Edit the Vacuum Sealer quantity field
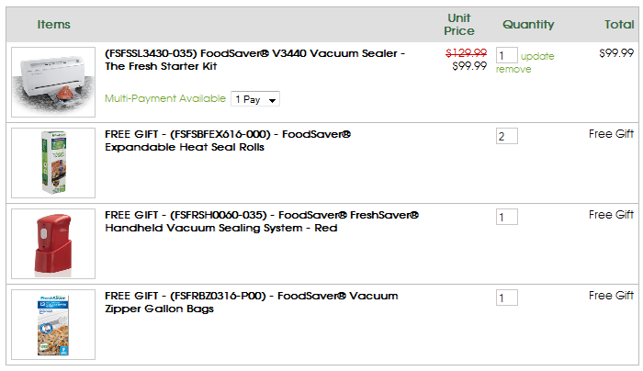The width and height of the screenshot is (643, 371). (506, 55)
